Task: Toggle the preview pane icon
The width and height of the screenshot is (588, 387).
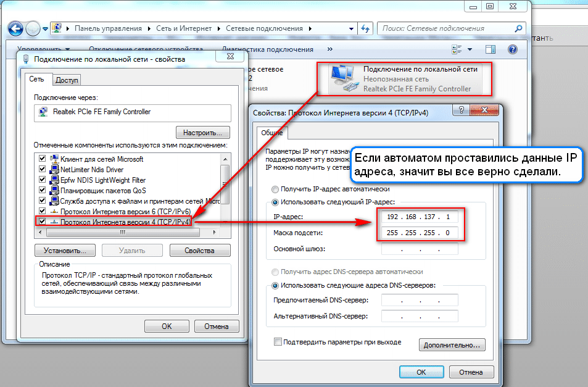Action: click(491, 49)
